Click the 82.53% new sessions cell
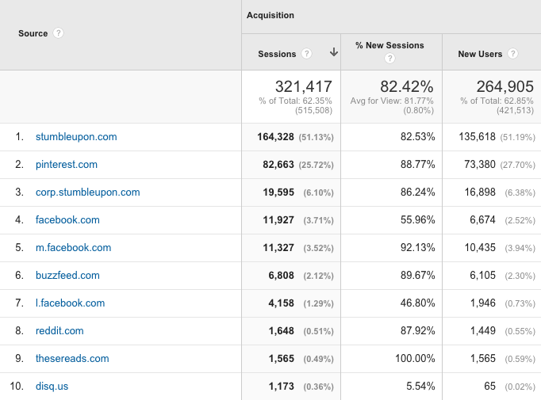Screen dimensions: 541x400 point(417,137)
